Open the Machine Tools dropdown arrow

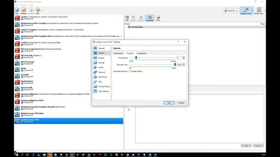point(252,10)
